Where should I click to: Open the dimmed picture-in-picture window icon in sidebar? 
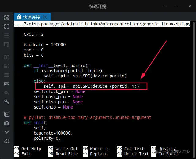tap(7, 44)
